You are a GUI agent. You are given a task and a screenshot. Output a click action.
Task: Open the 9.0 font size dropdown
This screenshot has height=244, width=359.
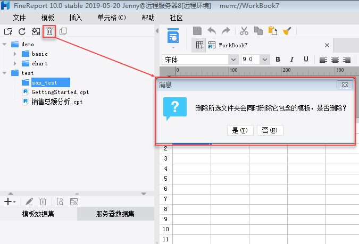tap(265, 60)
